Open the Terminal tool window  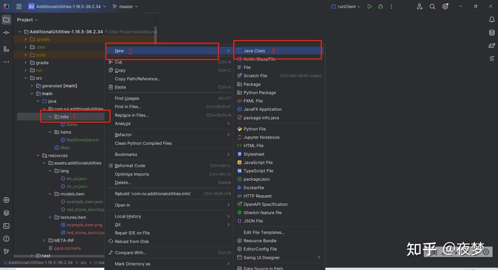(6, 226)
